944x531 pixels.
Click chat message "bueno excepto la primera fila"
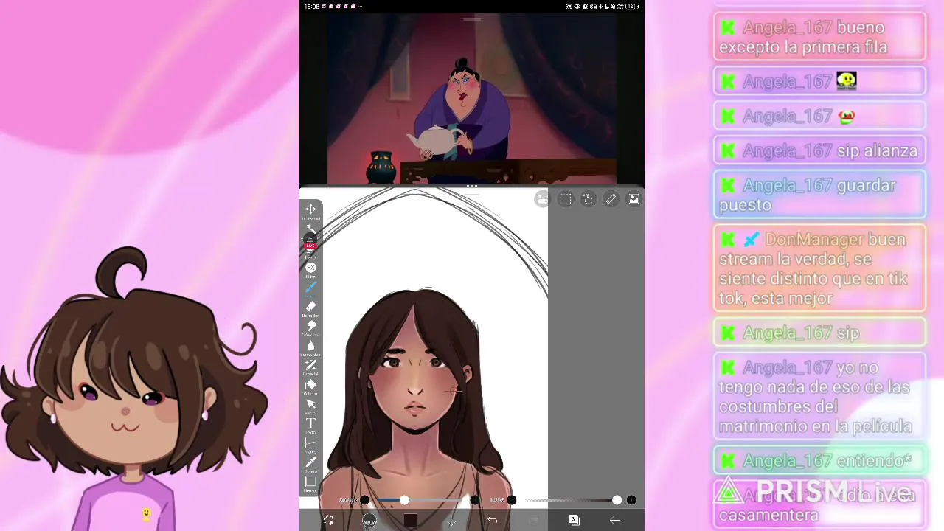tap(819, 37)
